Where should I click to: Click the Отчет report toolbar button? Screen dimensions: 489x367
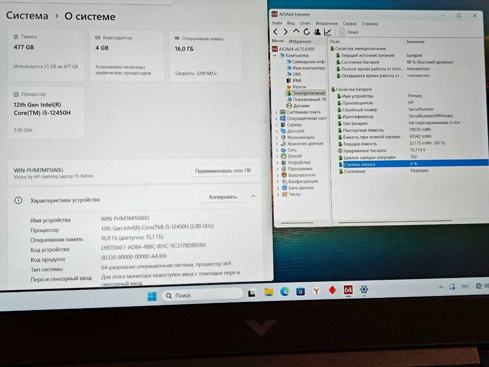[x=349, y=32]
